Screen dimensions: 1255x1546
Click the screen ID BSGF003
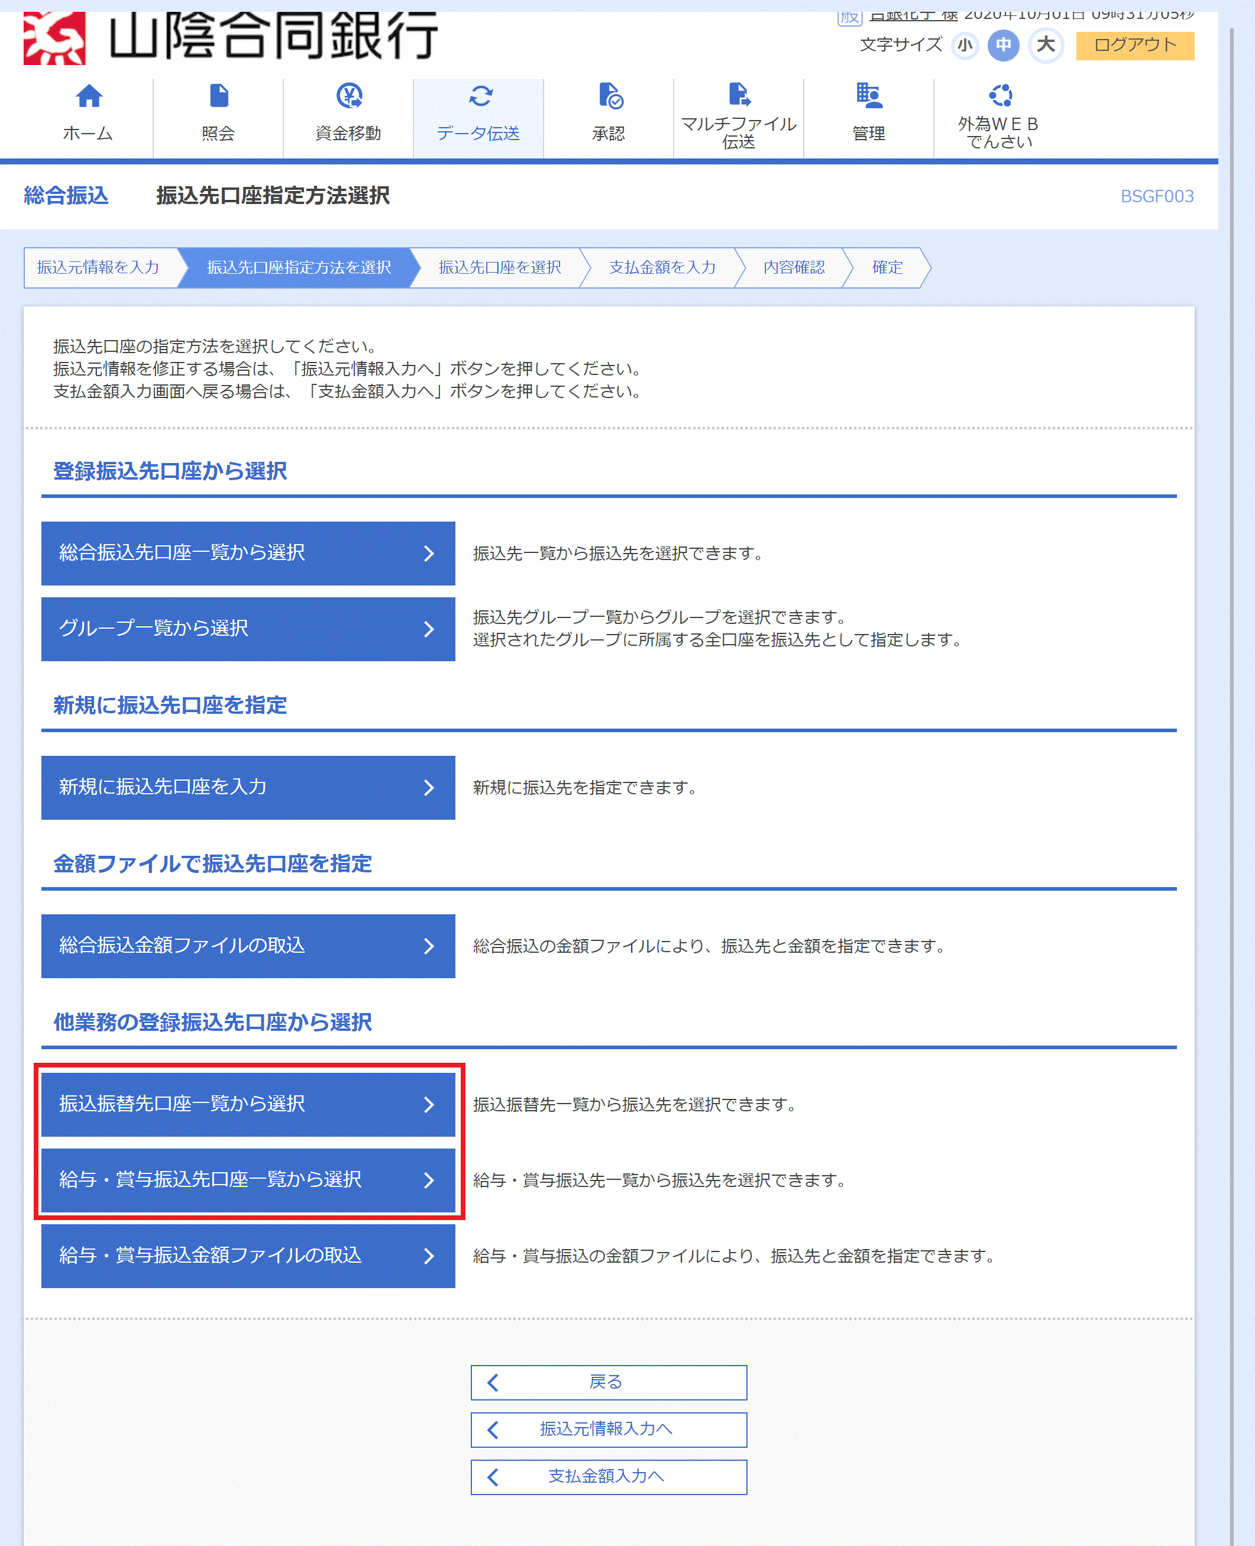pyautogui.click(x=1157, y=196)
